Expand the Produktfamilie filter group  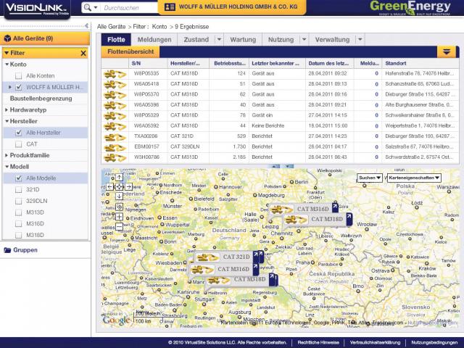[7, 155]
